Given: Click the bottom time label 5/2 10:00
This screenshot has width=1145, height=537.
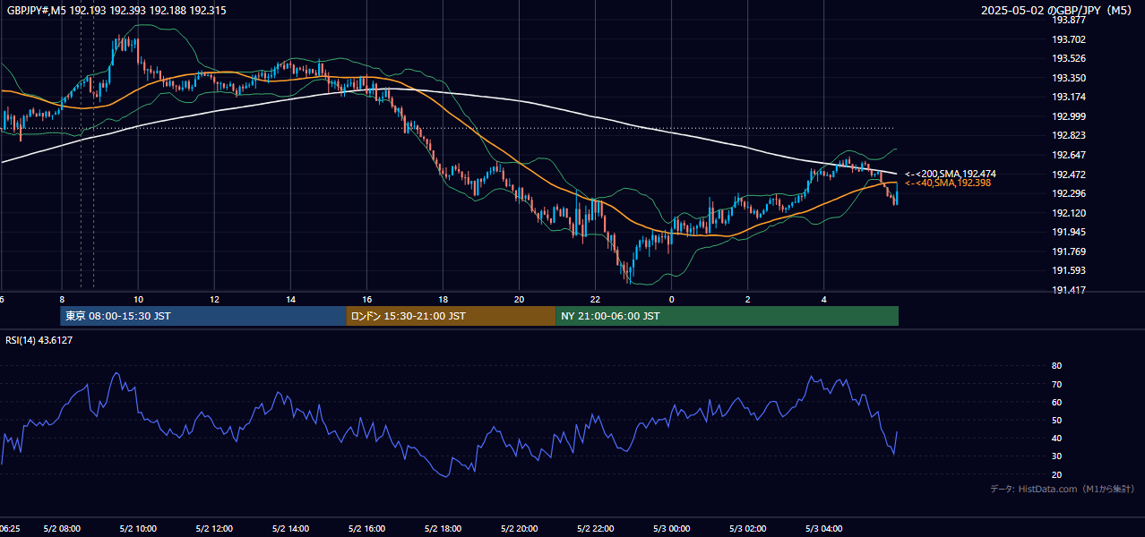Looking at the screenshot, I should (x=138, y=529).
